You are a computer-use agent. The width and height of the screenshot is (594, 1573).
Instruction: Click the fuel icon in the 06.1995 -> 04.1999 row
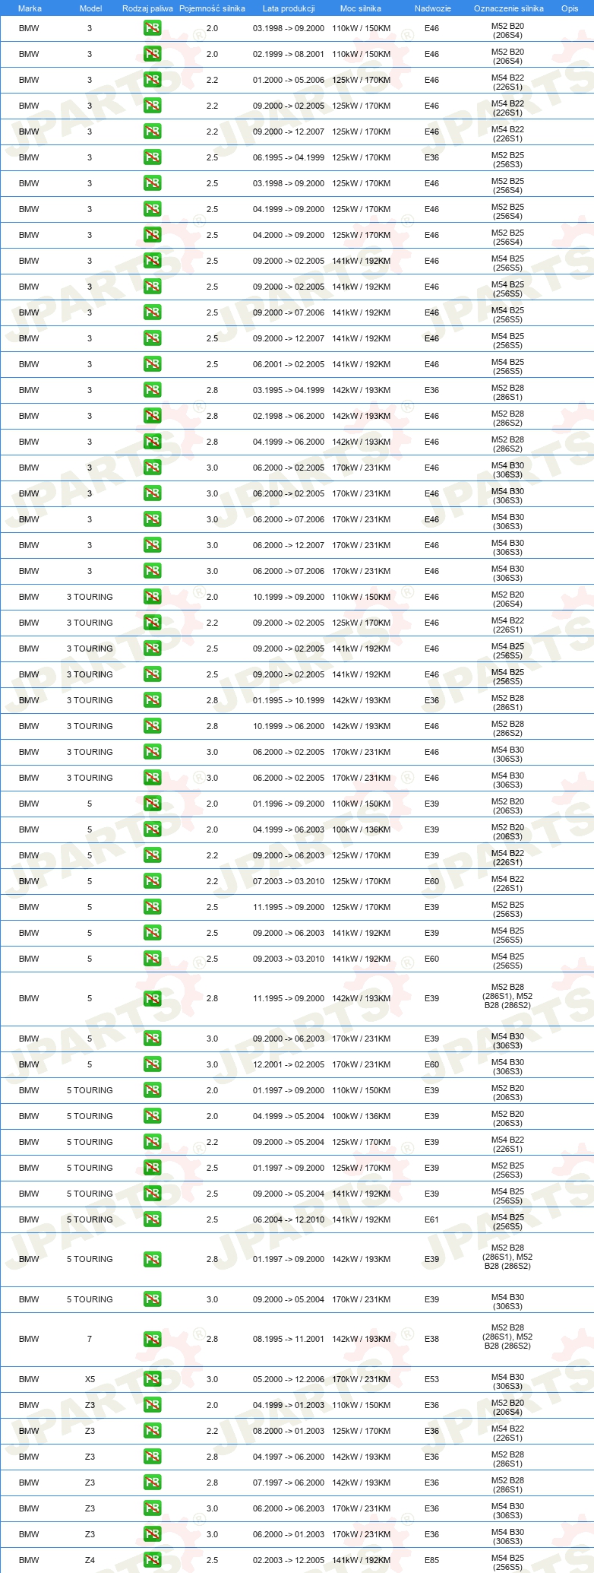point(153,157)
